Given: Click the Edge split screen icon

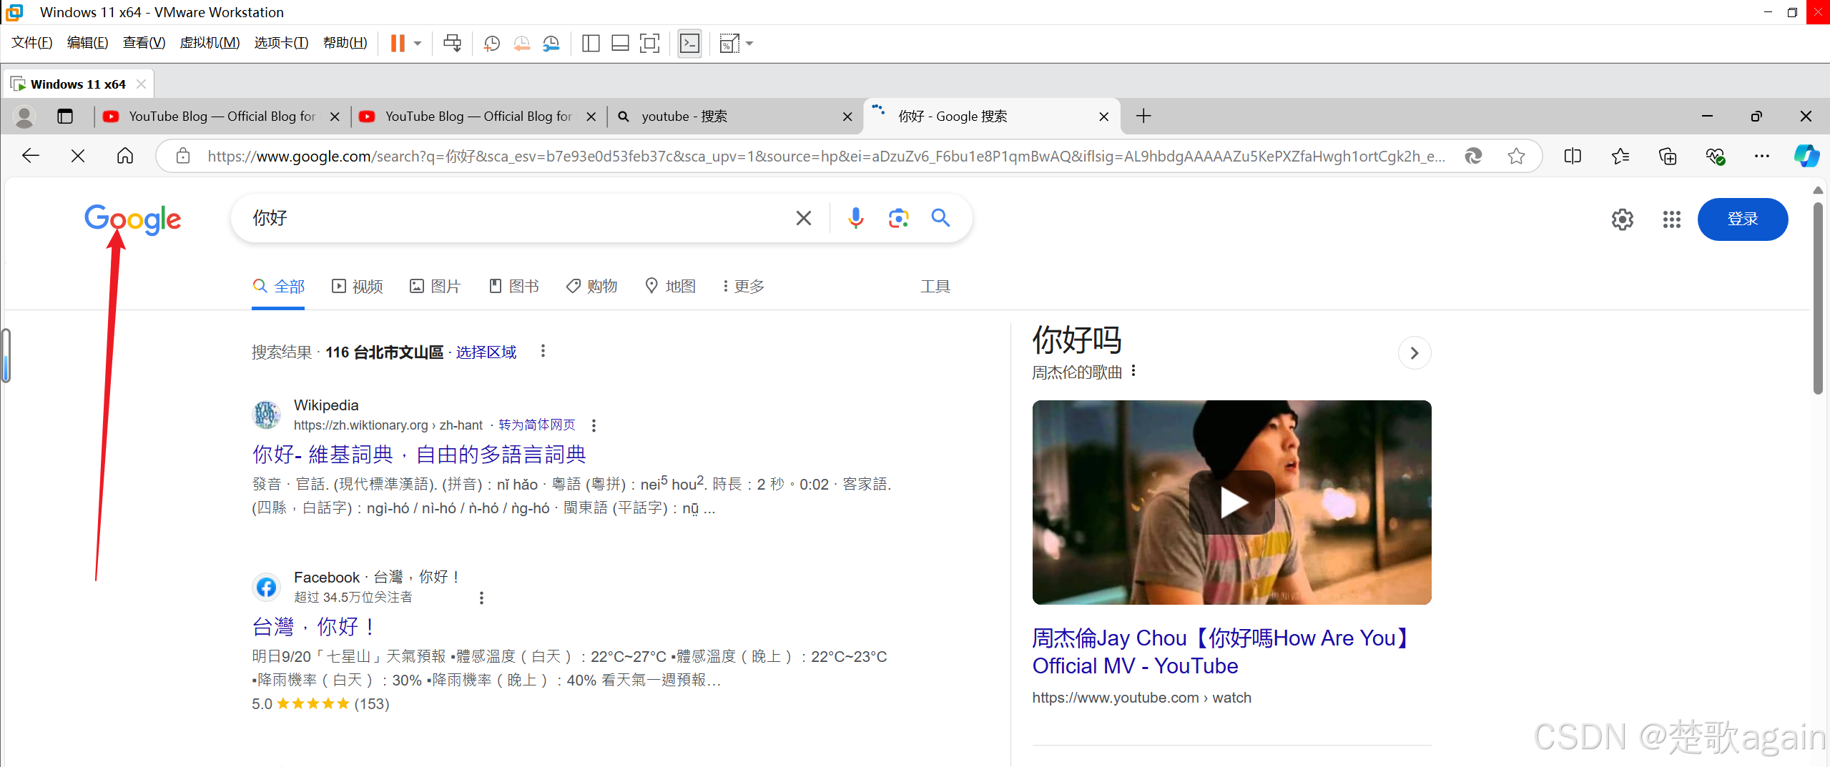Looking at the screenshot, I should 1573,156.
